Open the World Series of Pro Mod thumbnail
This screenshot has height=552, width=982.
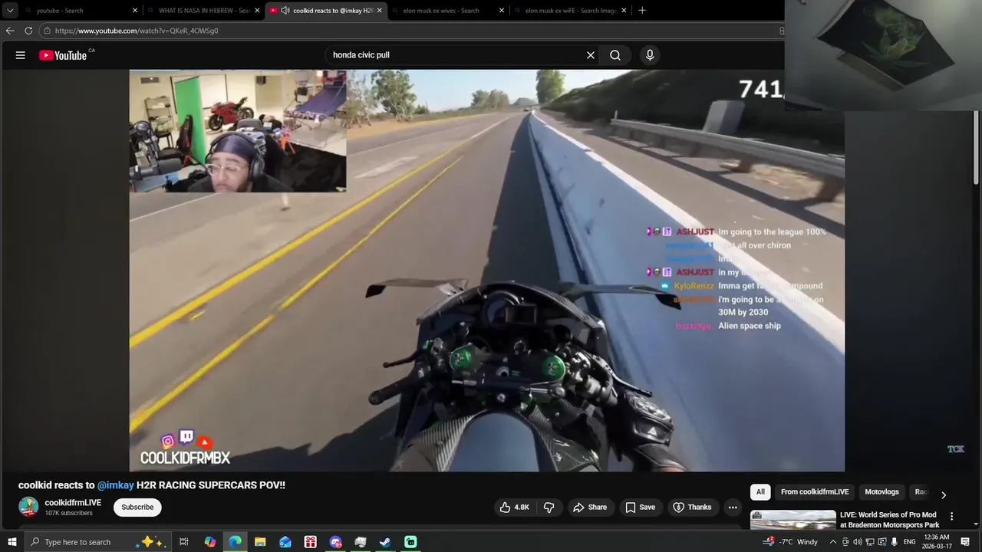(x=793, y=520)
